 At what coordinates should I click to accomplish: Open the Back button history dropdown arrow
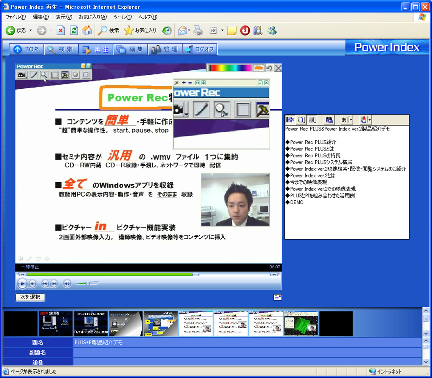[31, 30]
